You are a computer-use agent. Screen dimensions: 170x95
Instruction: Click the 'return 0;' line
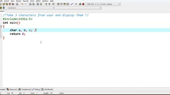[18, 34]
